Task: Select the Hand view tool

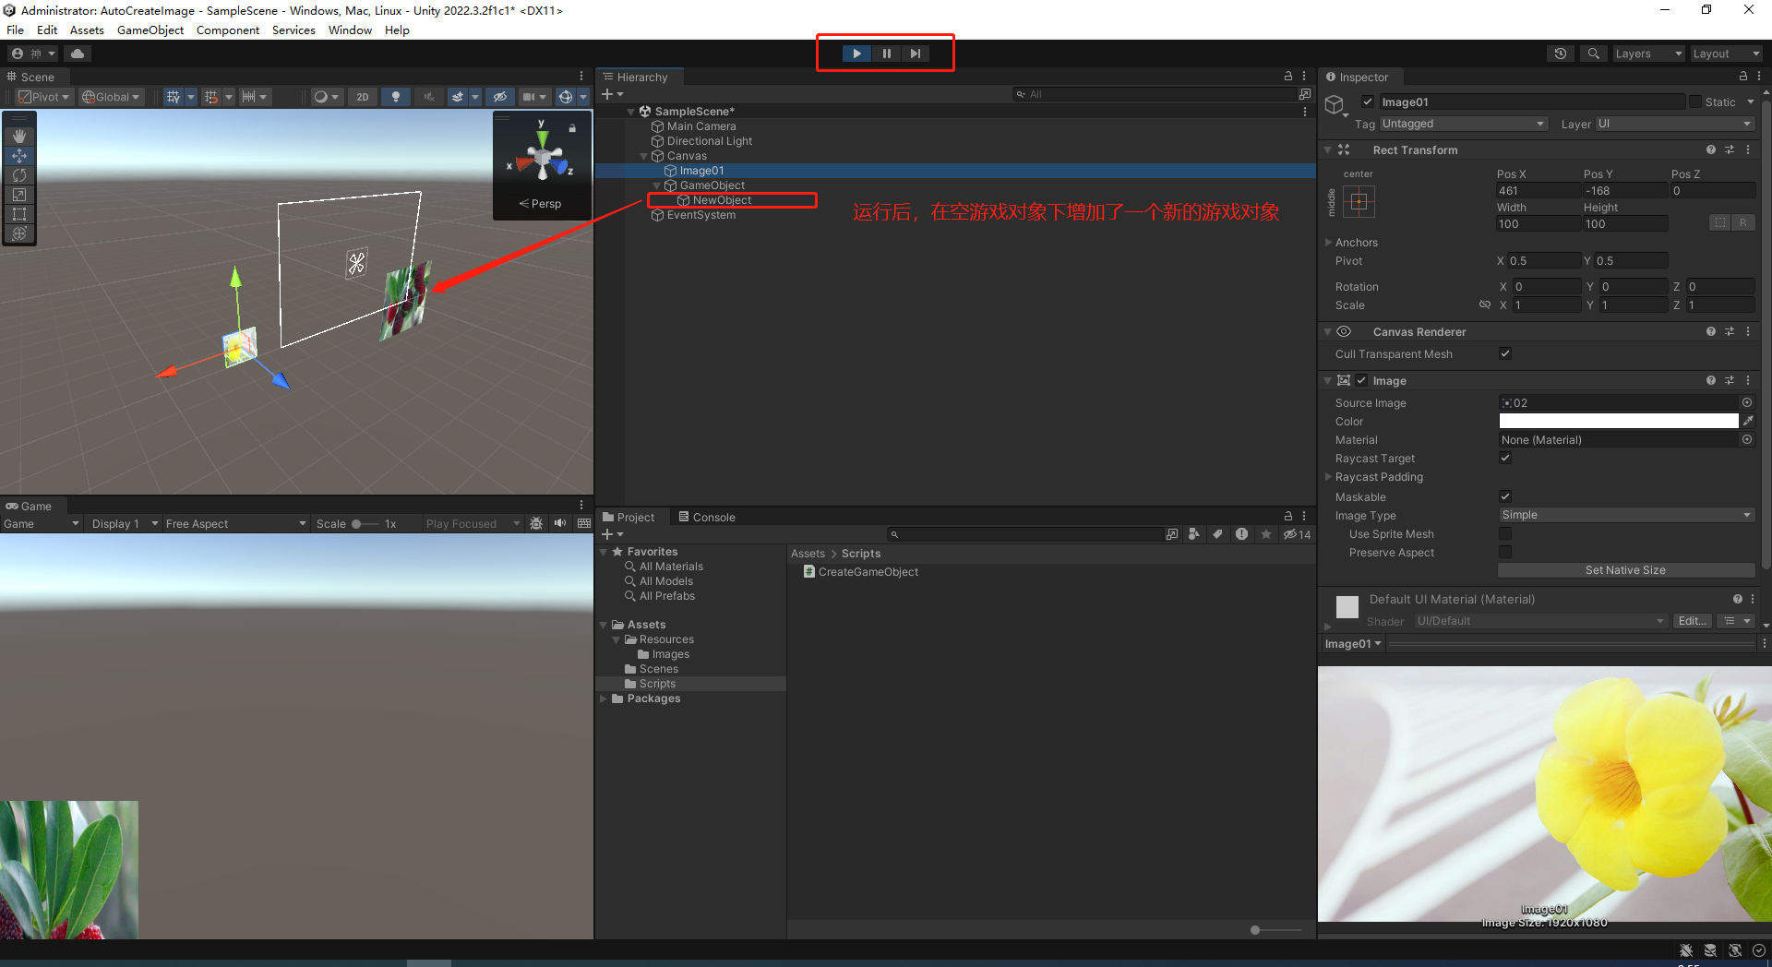Action: pyautogui.click(x=19, y=136)
